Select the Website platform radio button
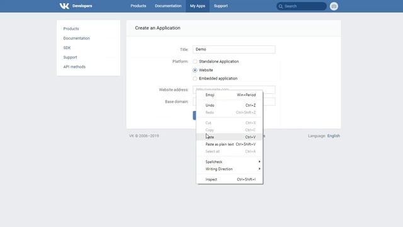403x227 pixels. 195,70
